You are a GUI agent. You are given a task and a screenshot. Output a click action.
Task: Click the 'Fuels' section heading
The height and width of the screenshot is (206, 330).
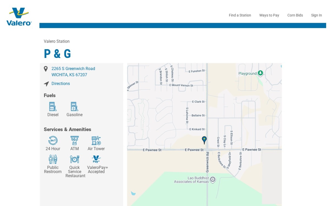click(50, 95)
